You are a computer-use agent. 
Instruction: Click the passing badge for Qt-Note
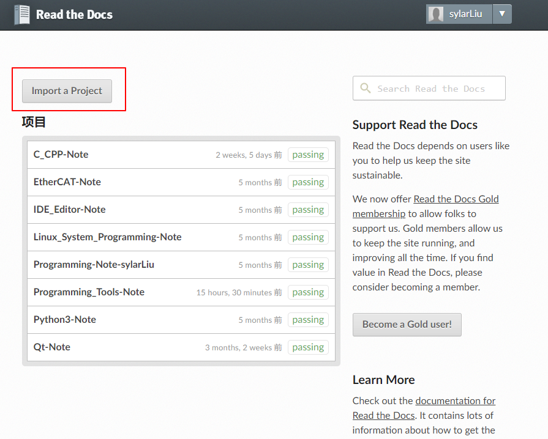(x=308, y=347)
